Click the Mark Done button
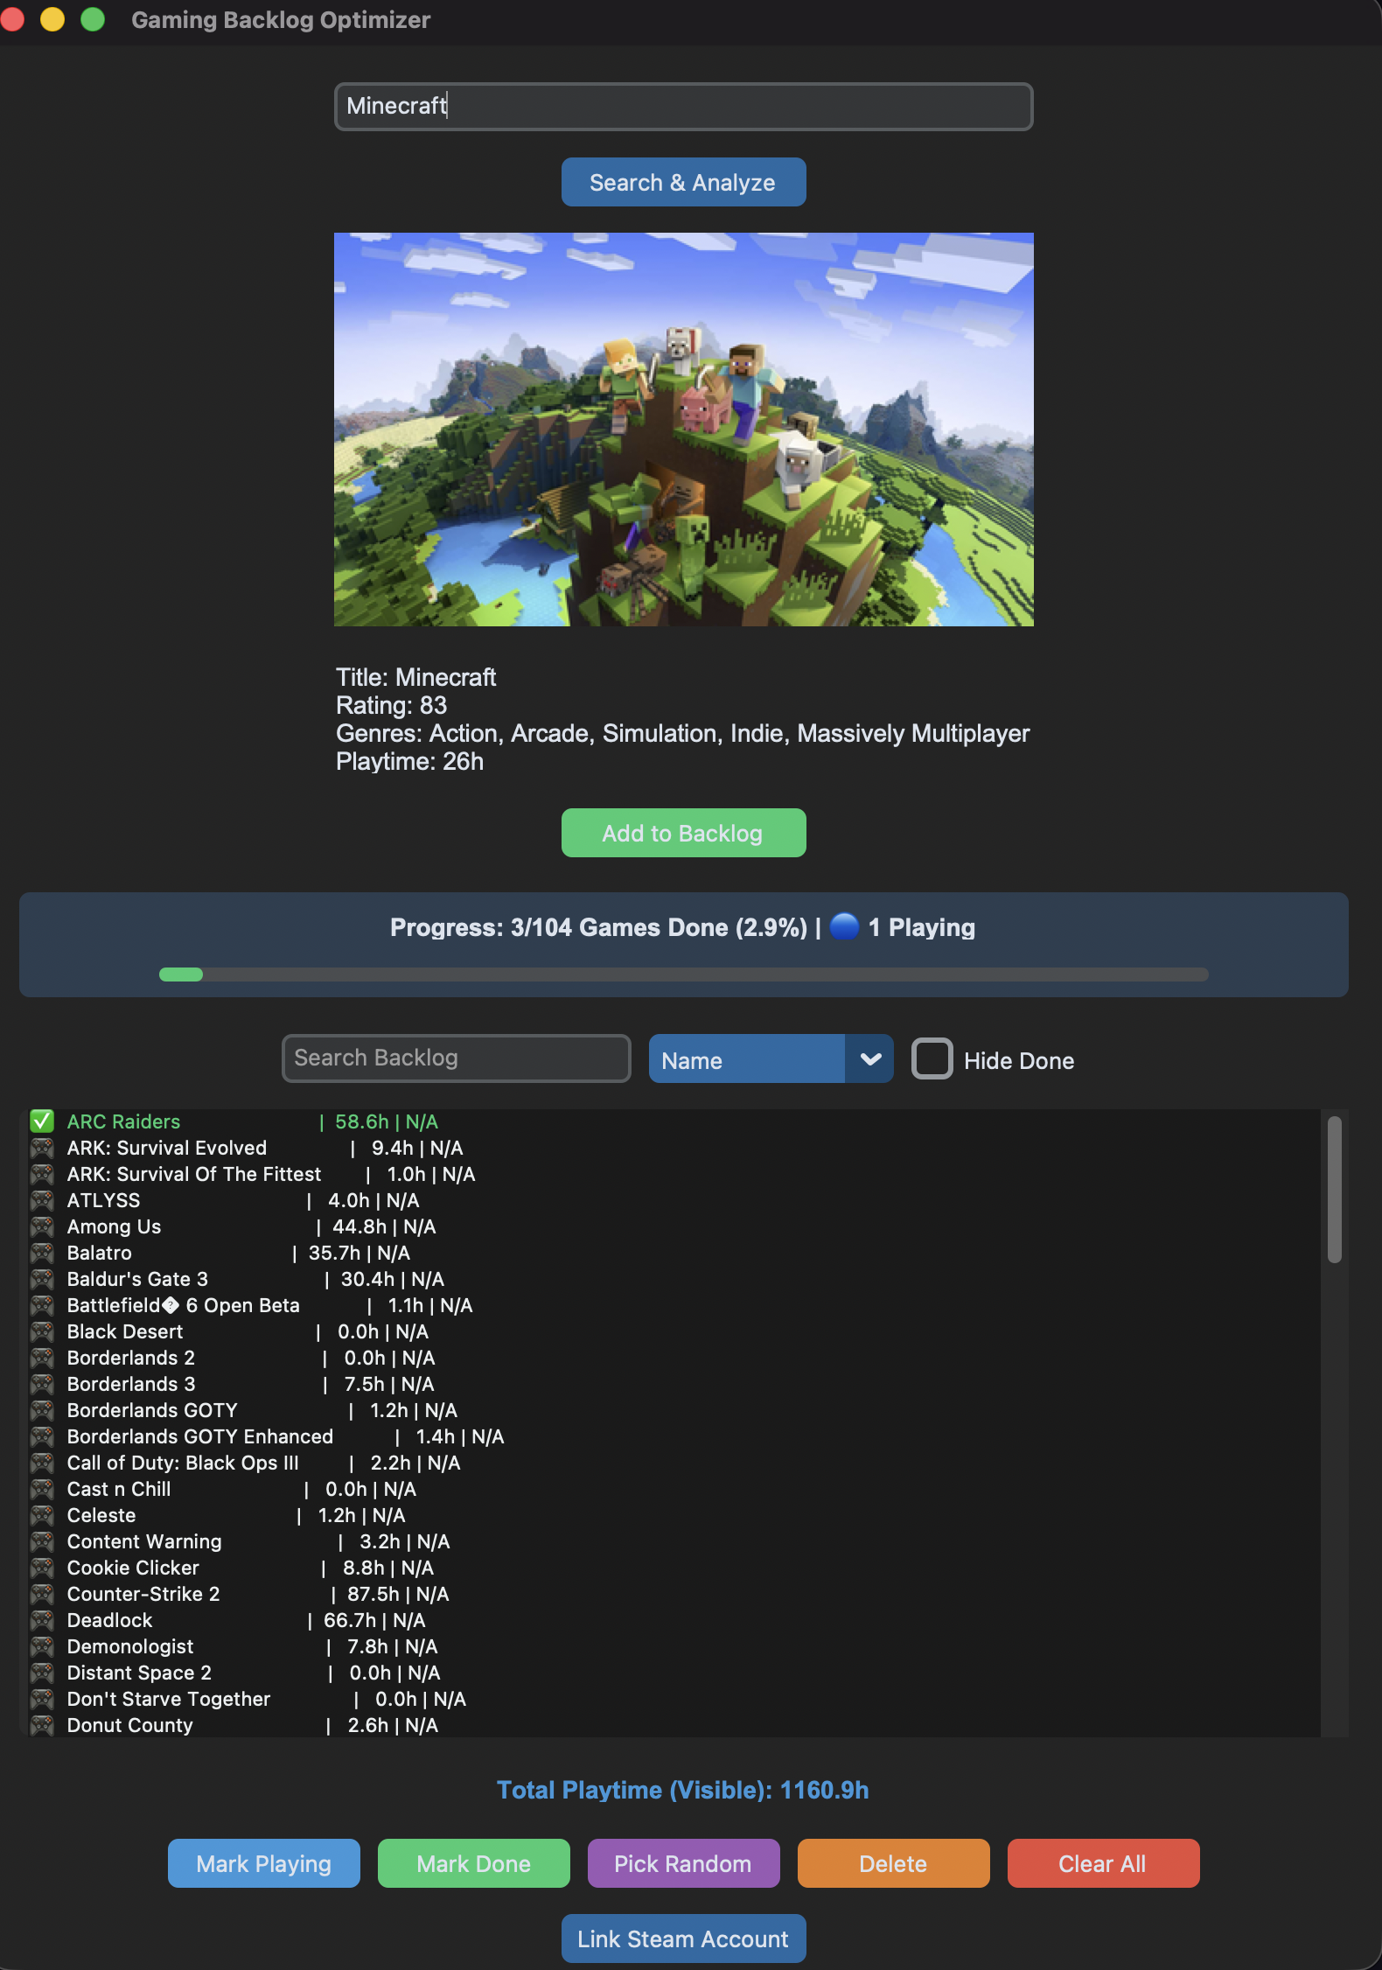 [473, 1863]
